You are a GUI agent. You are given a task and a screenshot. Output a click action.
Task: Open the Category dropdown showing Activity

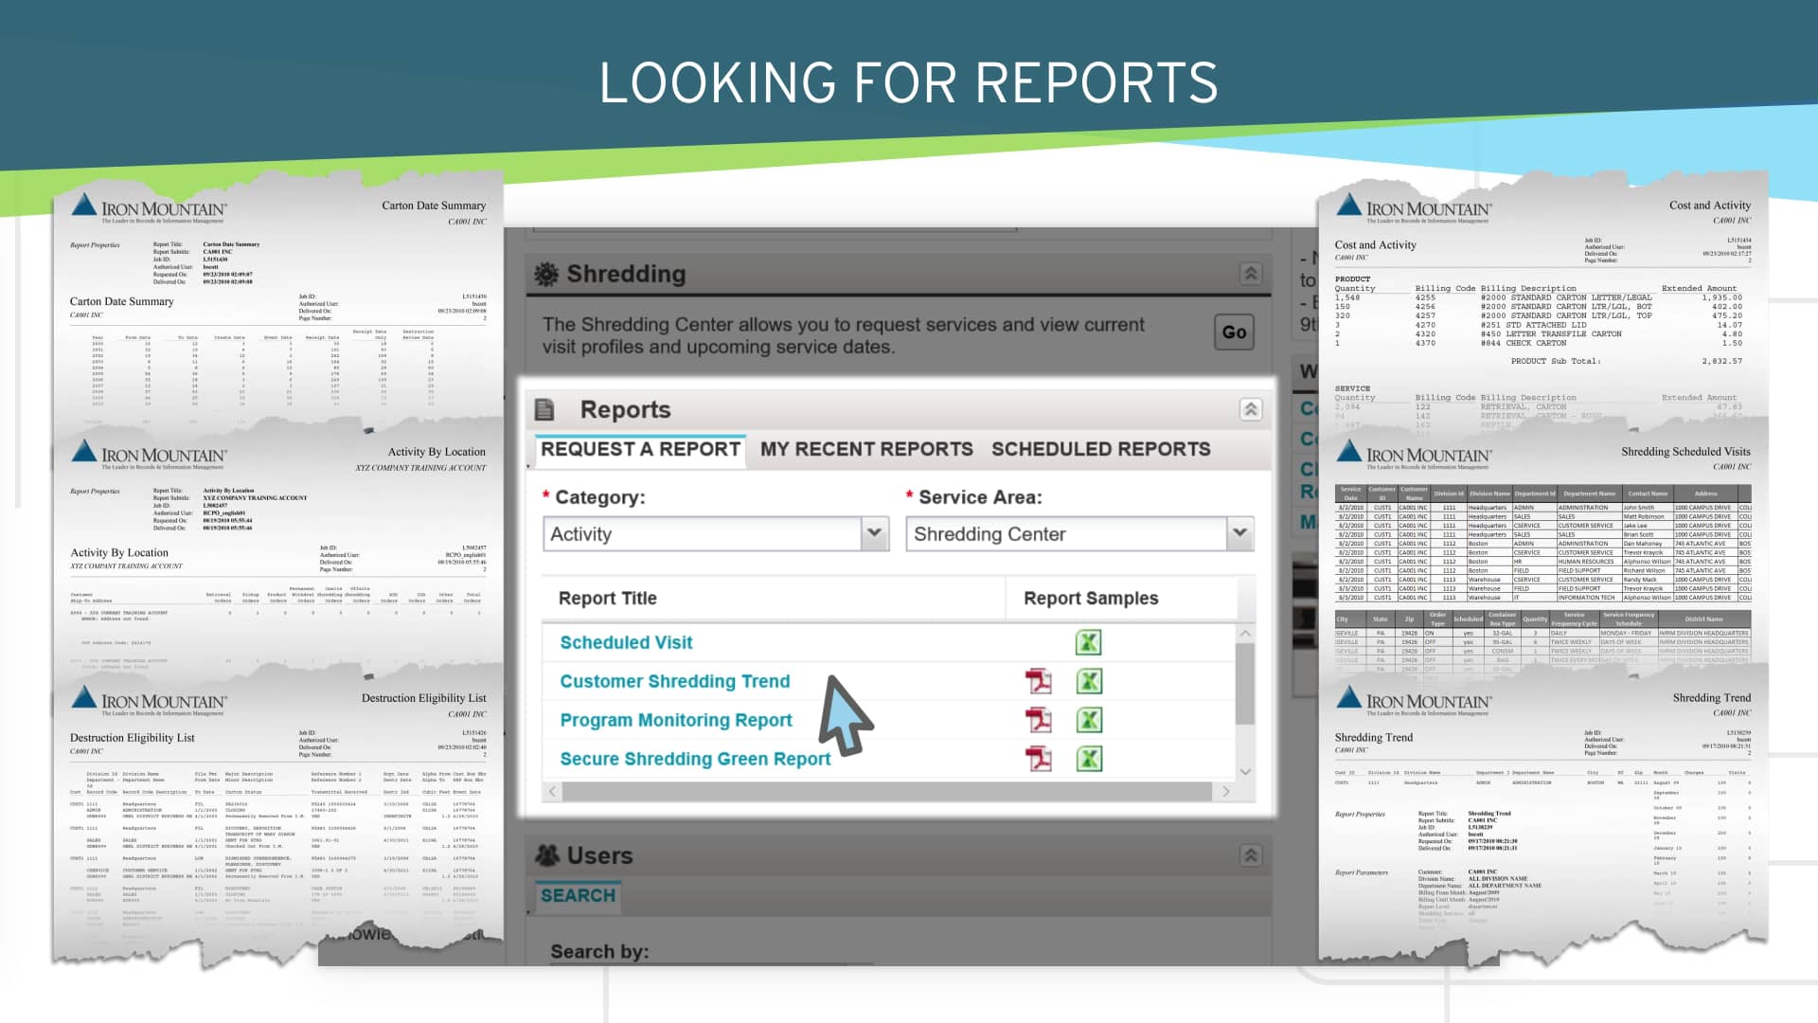[x=874, y=533]
